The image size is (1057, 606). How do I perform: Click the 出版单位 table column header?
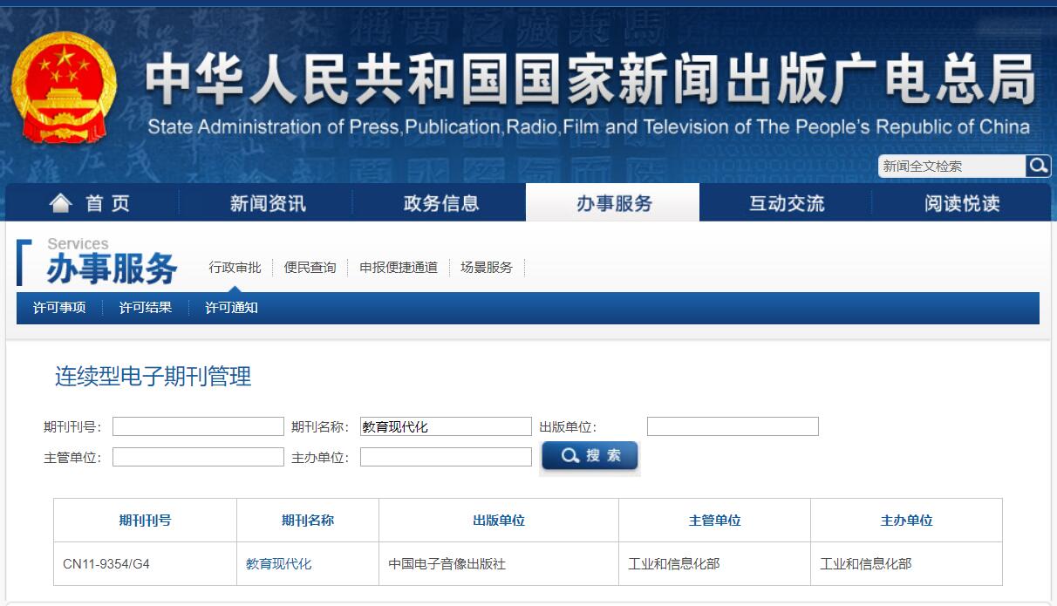coord(499,521)
